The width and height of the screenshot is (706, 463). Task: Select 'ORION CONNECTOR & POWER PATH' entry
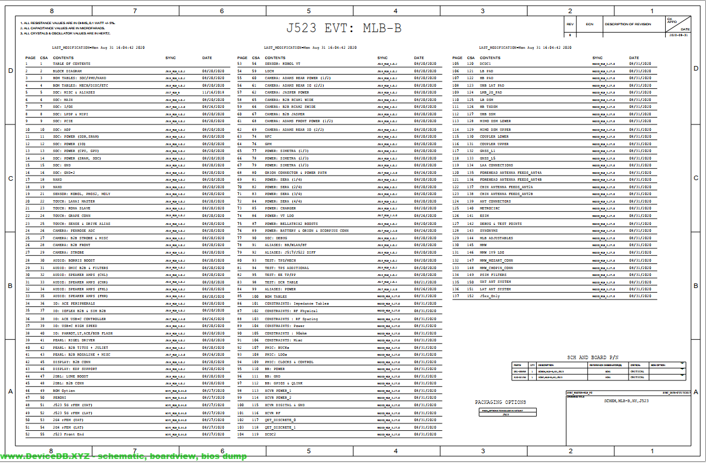(294, 173)
